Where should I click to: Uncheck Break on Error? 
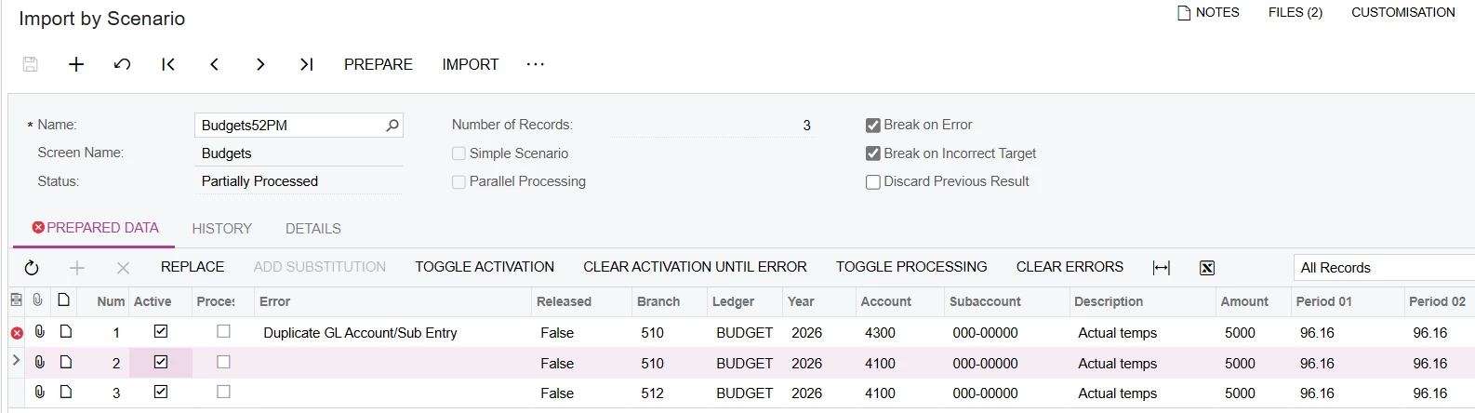coord(873,125)
